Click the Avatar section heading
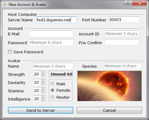This screenshot has height=120, width=149. point(14,61)
